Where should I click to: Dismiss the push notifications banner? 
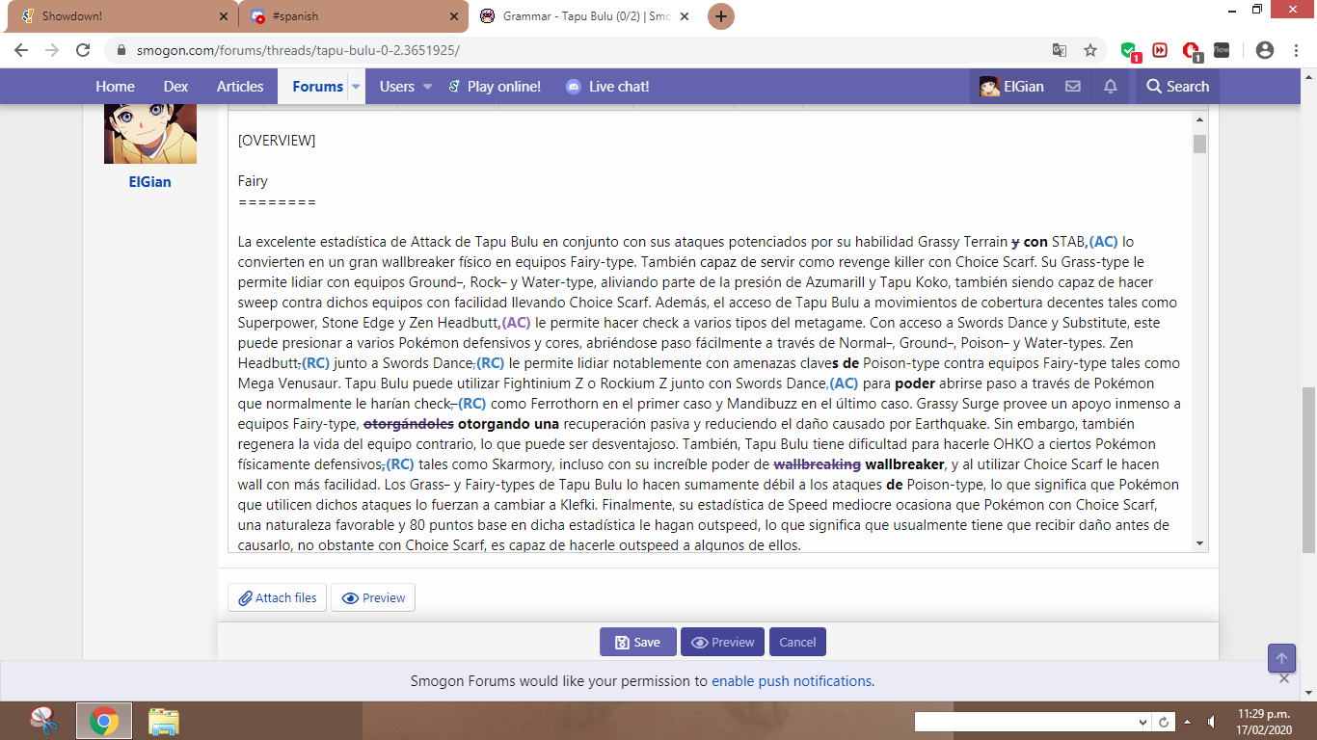[x=1284, y=679]
